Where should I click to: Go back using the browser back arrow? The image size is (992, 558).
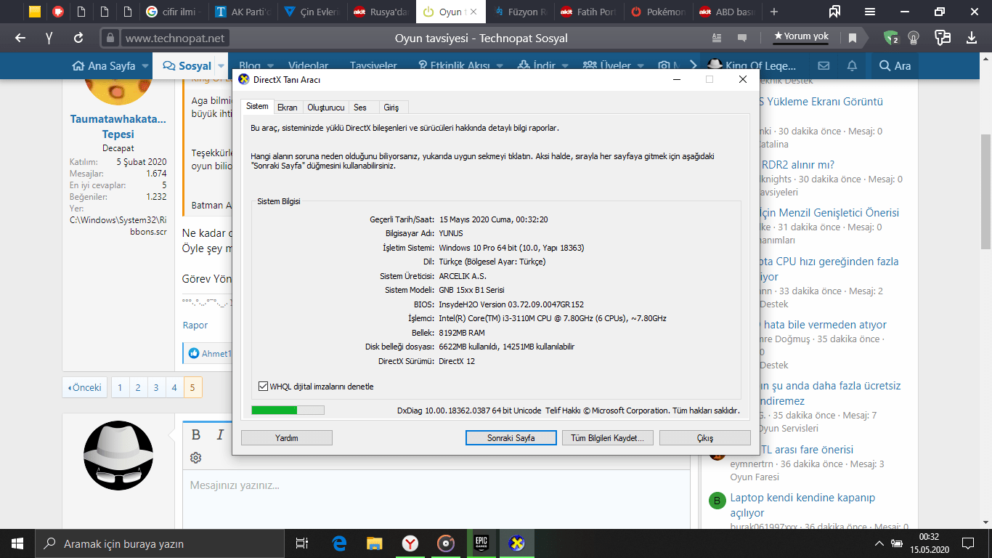[x=20, y=38]
